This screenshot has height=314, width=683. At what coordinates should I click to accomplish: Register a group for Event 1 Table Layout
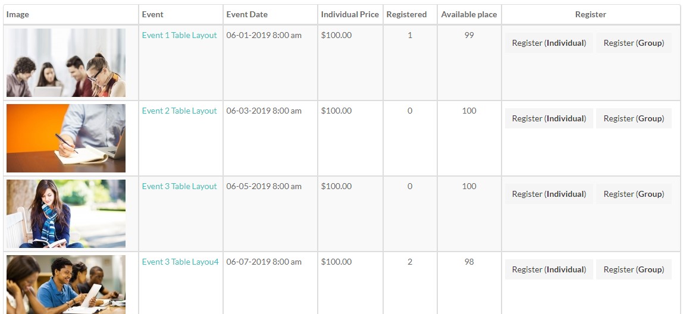[x=634, y=43]
